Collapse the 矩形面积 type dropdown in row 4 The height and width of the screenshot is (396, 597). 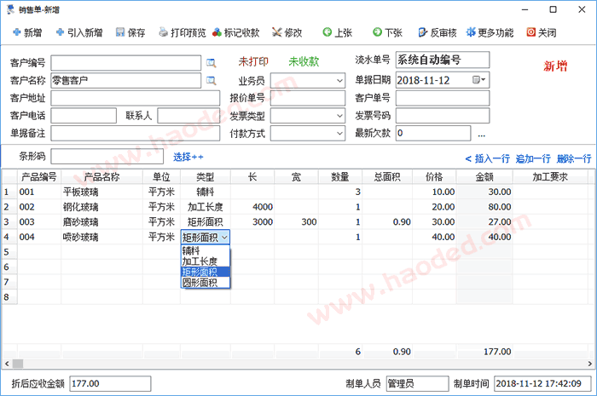coord(224,238)
